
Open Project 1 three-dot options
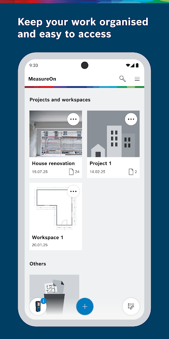click(131, 119)
